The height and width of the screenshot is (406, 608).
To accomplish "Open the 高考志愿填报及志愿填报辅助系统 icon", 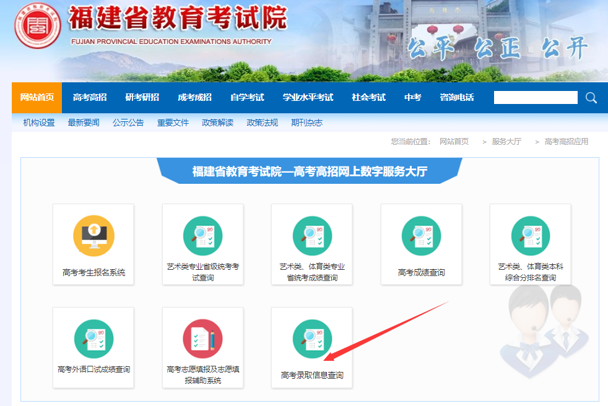I will click(202, 347).
